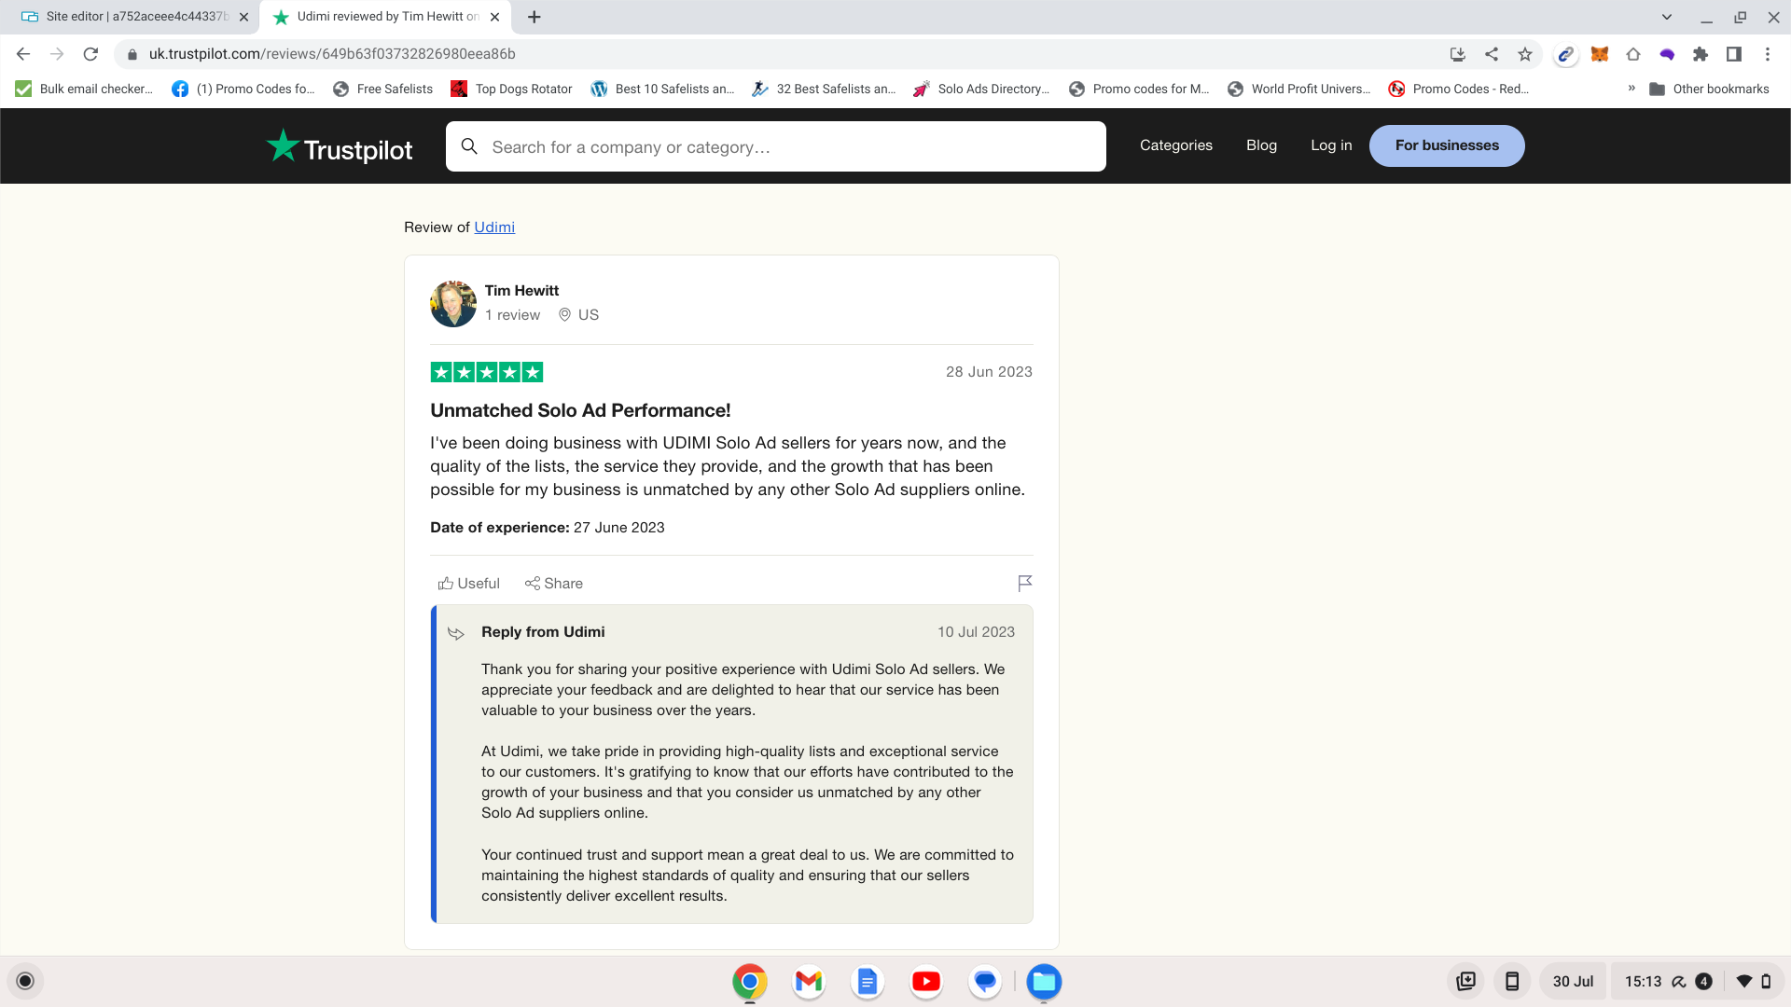The height and width of the screenshot is (1007, 1791).
Task: Flag this review with flag icon
Action: 1024,584
